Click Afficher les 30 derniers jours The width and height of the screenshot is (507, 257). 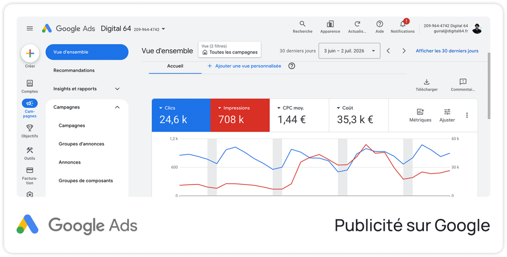(447, 51)
